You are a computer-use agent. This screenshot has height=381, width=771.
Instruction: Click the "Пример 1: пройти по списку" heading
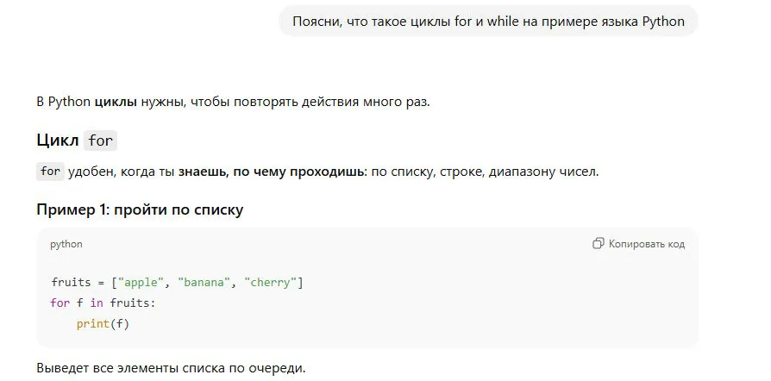[x=140, y=209]
